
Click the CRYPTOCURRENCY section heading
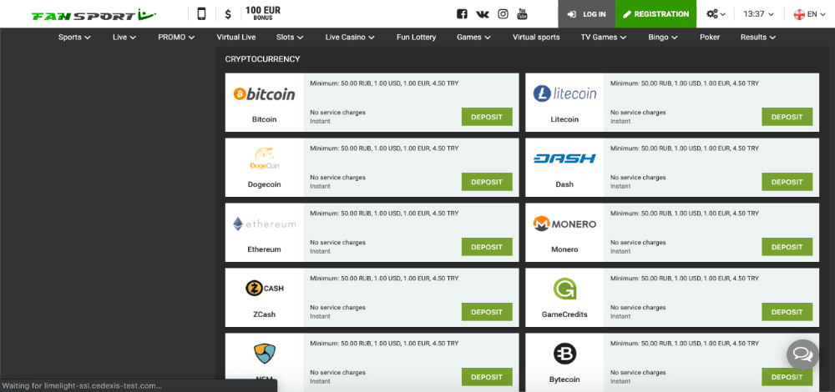click(x=262, y=59)
